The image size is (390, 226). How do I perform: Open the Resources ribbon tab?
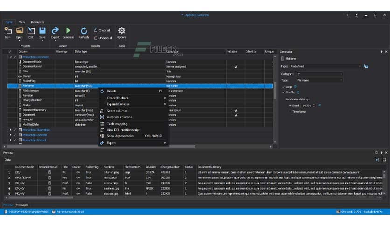38,22
